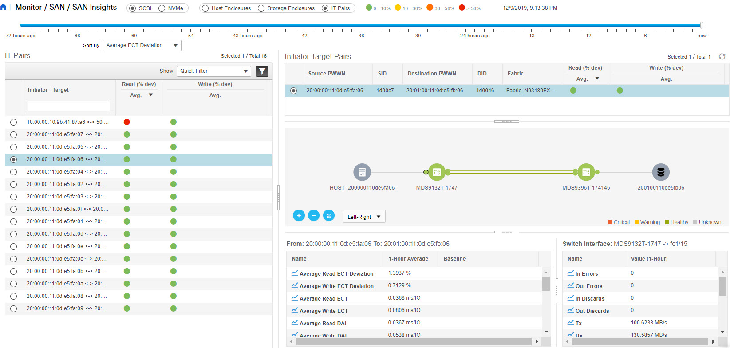Select the 200100110de5fb06 storage icon
The height and width of the screenshot is (348, 730).
[x=661, y=172]
